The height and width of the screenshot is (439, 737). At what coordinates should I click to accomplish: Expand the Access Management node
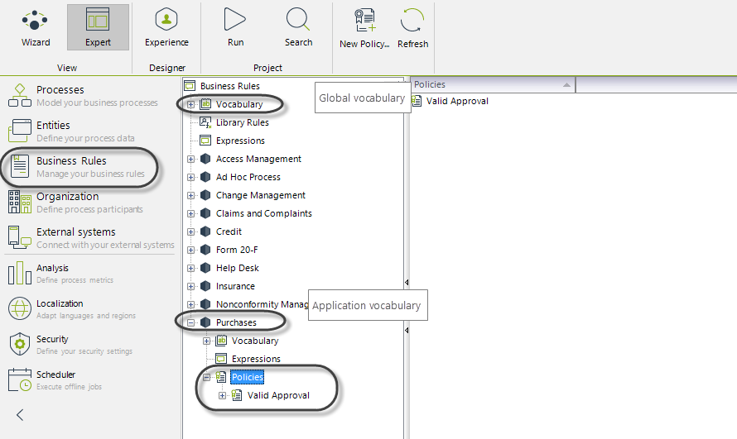[190, 159]
